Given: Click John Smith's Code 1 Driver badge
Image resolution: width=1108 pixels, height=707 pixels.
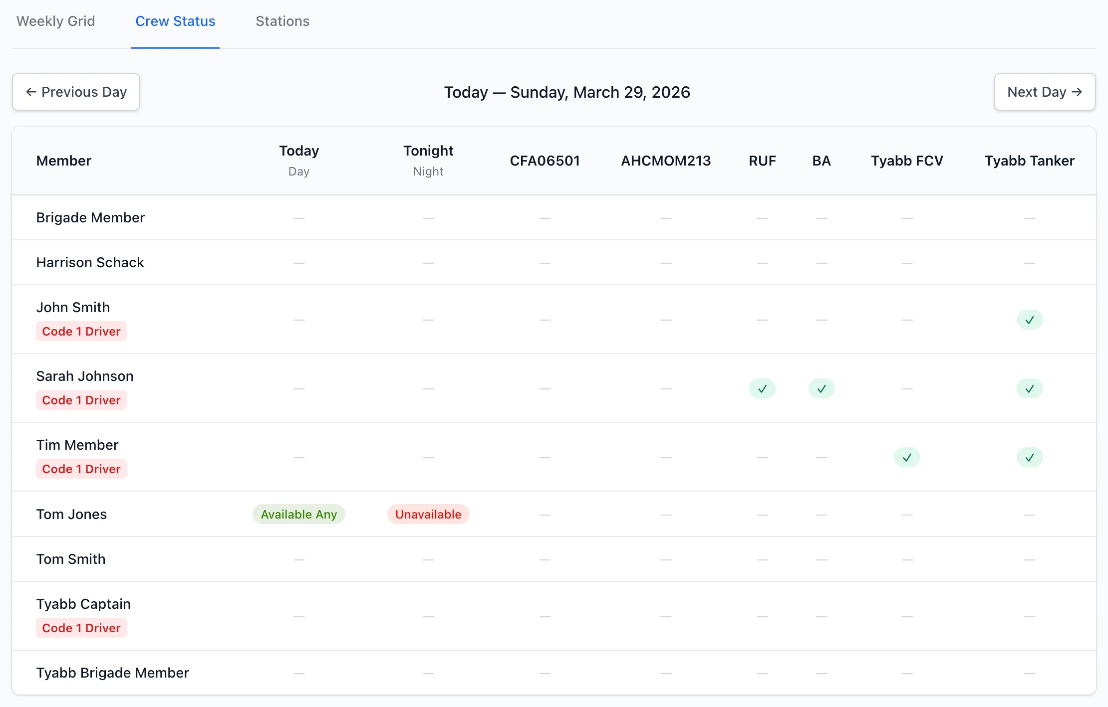Looking at the screenshot, I should 81,331.
